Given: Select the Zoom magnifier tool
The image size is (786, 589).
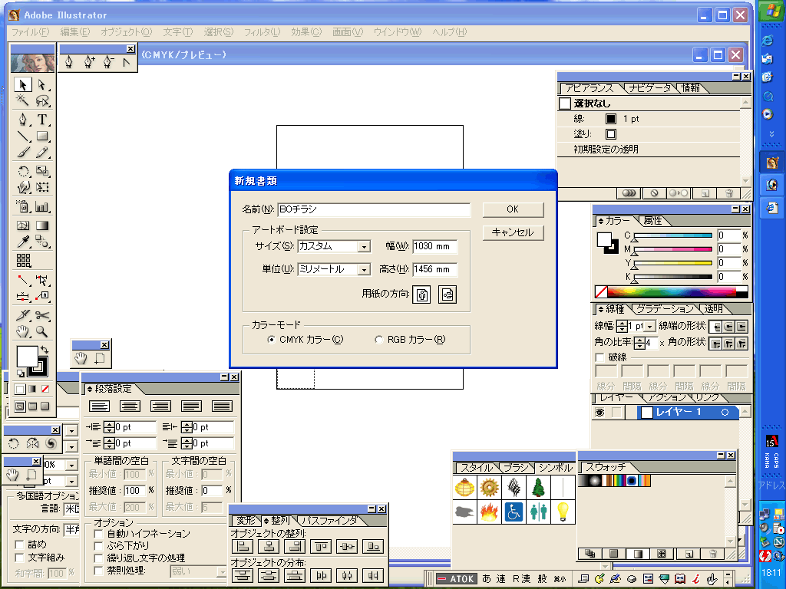Looking at the screenshot, I should click(x=43, y=332).
